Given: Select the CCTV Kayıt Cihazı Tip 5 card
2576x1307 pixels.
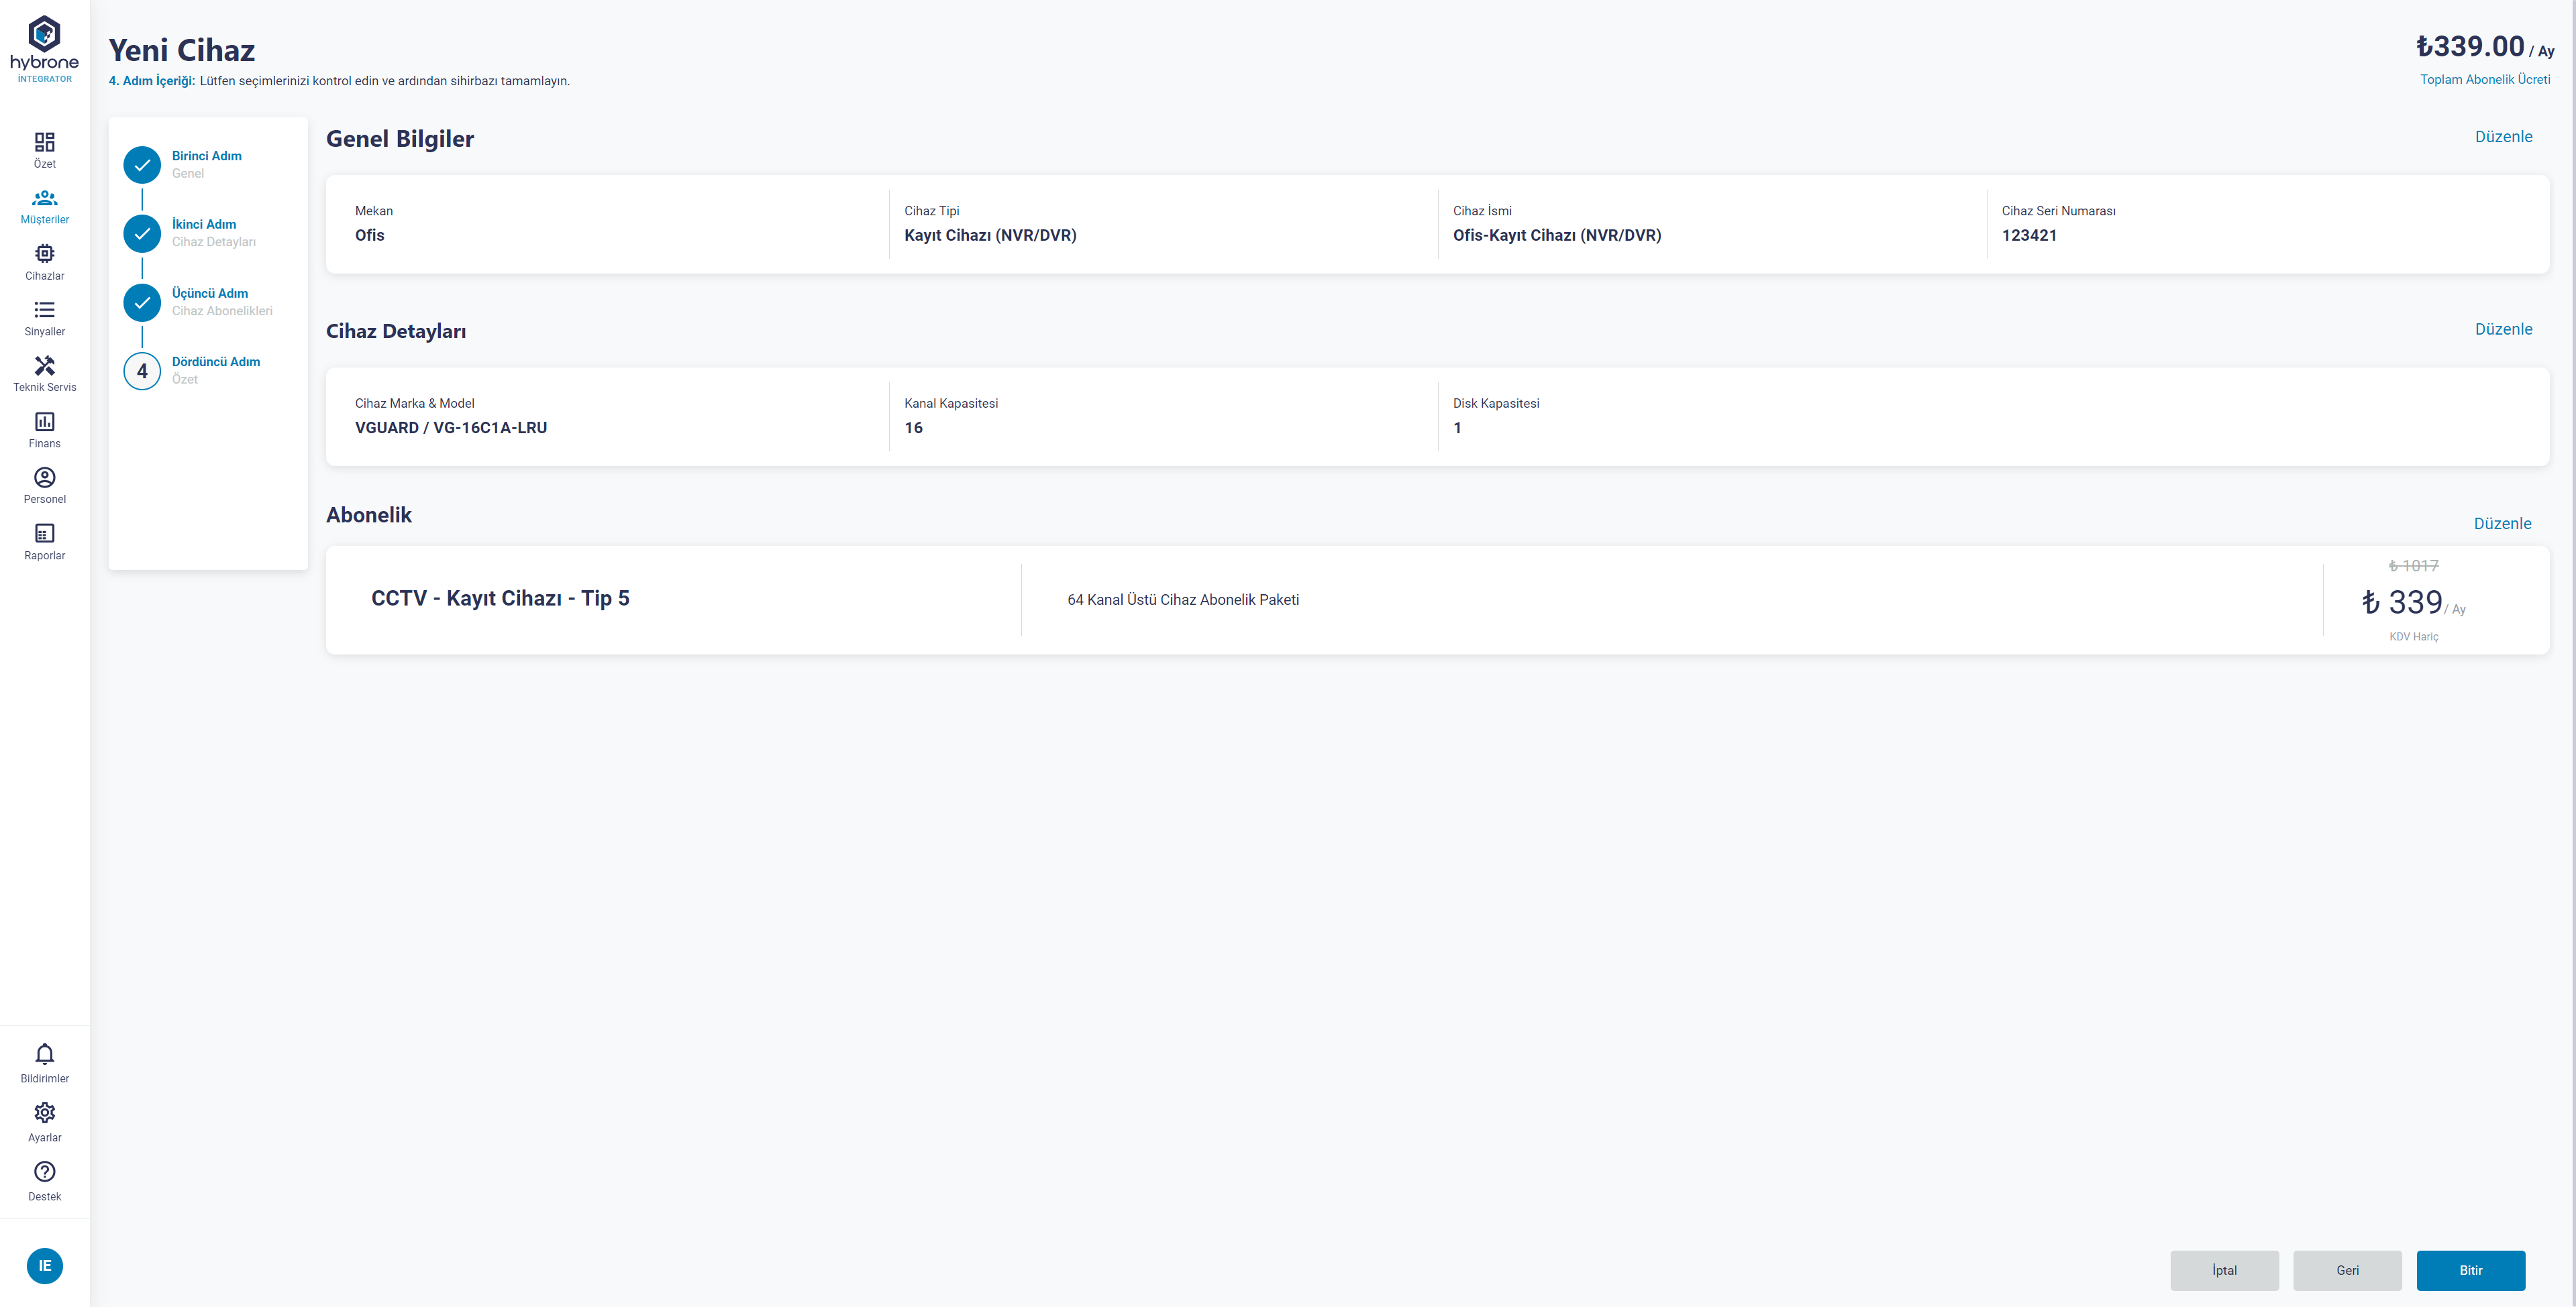Looking at the screenshot, I should [x=500, y=599].
